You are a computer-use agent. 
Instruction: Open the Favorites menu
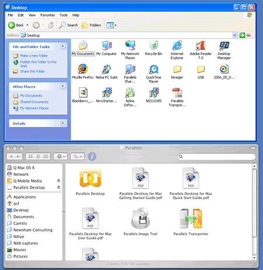47,15
